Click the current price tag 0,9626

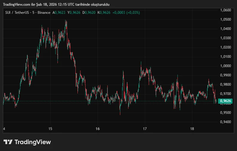[x=225, y=101]
